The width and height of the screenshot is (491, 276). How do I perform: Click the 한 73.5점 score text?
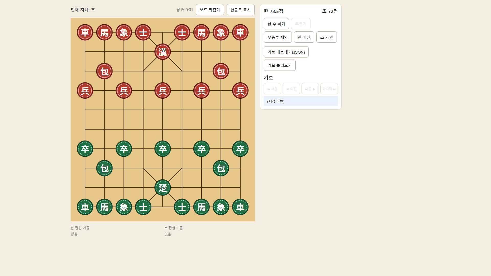pyautogui.click(x=273, y=11)
